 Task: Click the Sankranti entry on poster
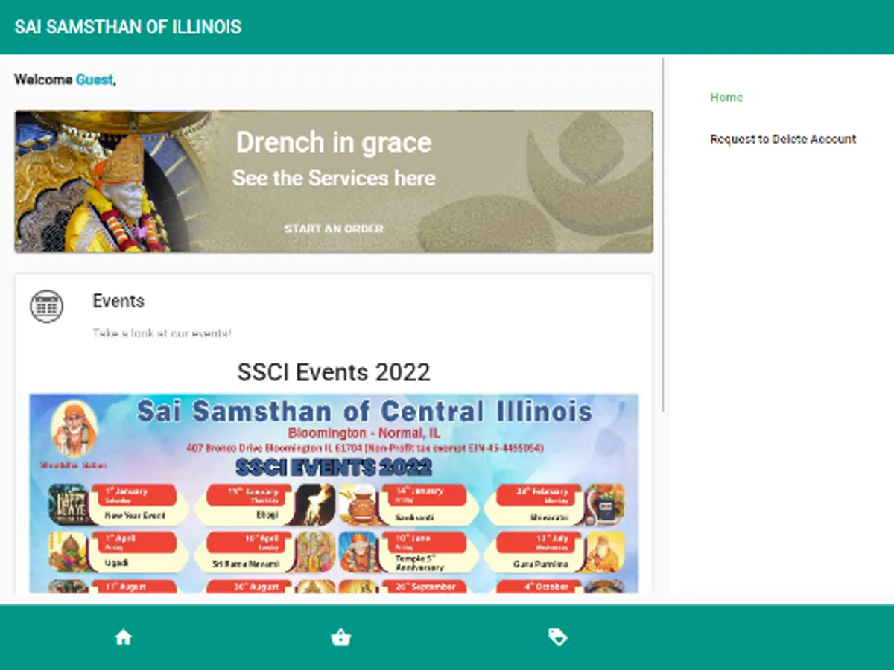tap(409, 504)
